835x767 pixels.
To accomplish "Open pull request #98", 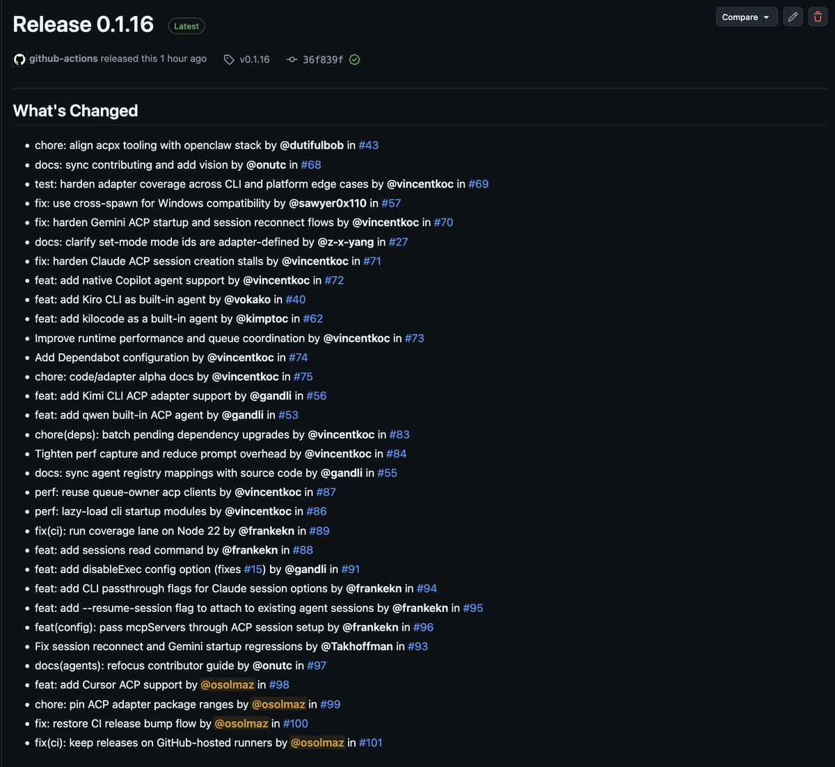I will point(280,685).
